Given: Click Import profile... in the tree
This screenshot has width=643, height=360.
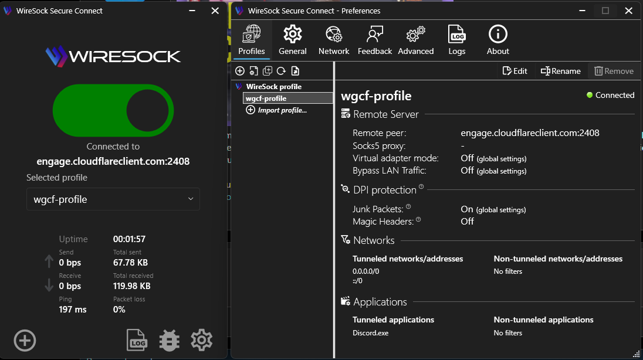Looking at the screenshot, I should (276, 110).
